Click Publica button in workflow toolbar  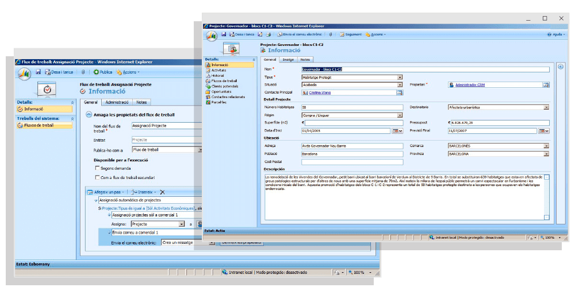click(103, 72)
